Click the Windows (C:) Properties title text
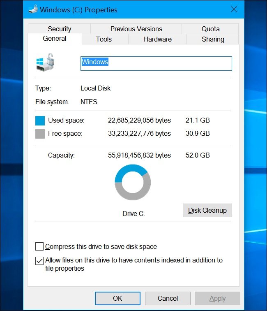The image size is (267, 311). click(78, 10)
